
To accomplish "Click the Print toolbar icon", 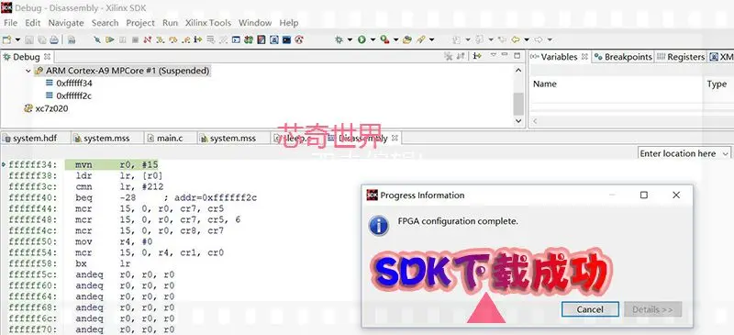I will coord(54,39).
